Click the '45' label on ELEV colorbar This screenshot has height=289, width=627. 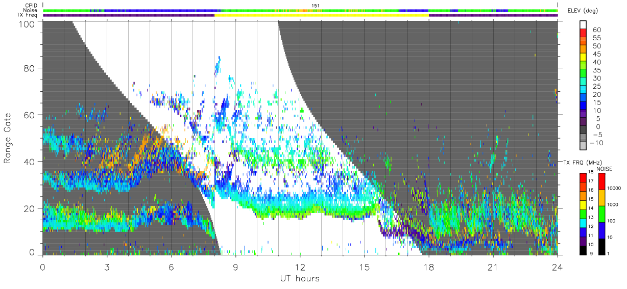pyautogui.click(x=596, y=54)
